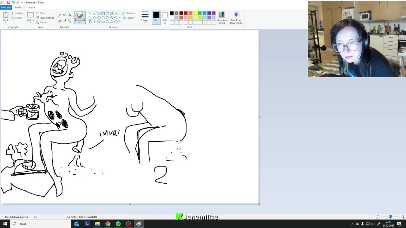Viewport: 406px width, 228px height.
Task: Choose the Line shape
Action: (x=90, y=13)
